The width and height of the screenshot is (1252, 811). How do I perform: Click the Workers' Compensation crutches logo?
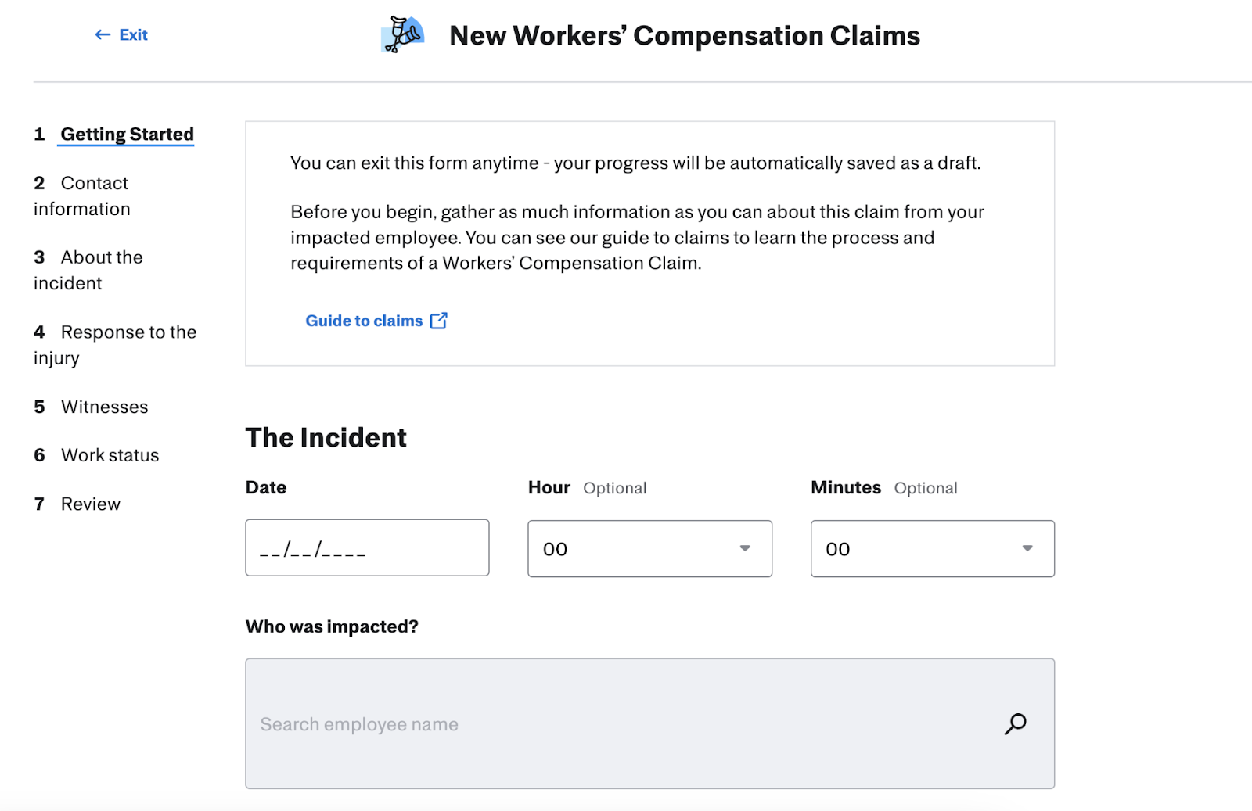[402, 34]
